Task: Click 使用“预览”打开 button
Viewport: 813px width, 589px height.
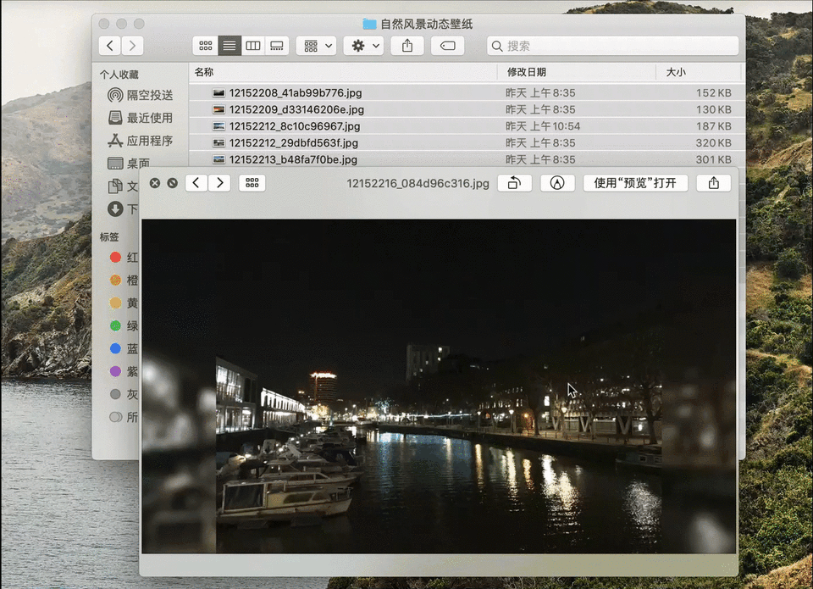Action: click(635, 183)
